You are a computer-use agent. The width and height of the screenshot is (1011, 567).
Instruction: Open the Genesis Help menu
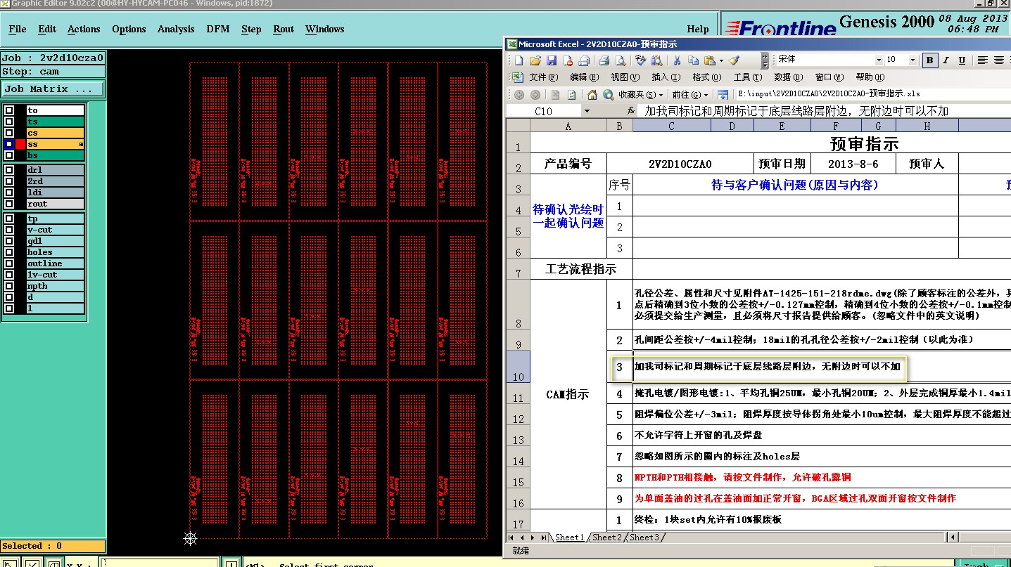pos(698,29)
